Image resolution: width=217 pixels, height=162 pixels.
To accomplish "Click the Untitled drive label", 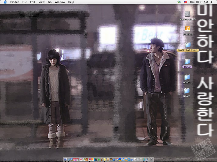I will [187, 34].
